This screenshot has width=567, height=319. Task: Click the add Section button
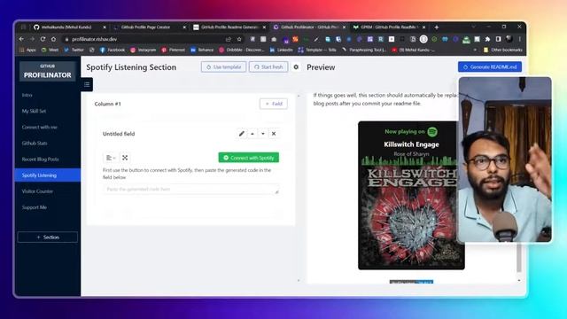pyautogui.click(x=47, y=237)
